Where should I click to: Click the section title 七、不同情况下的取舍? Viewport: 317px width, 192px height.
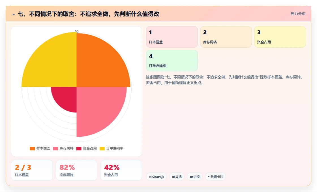point(88,14)
